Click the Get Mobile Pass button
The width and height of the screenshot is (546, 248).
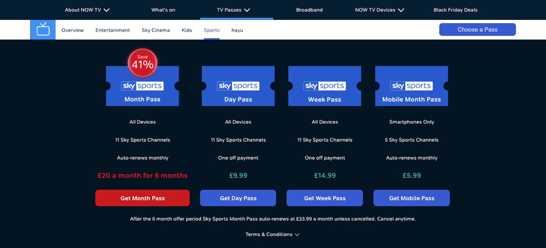click(x=412, y=198)
